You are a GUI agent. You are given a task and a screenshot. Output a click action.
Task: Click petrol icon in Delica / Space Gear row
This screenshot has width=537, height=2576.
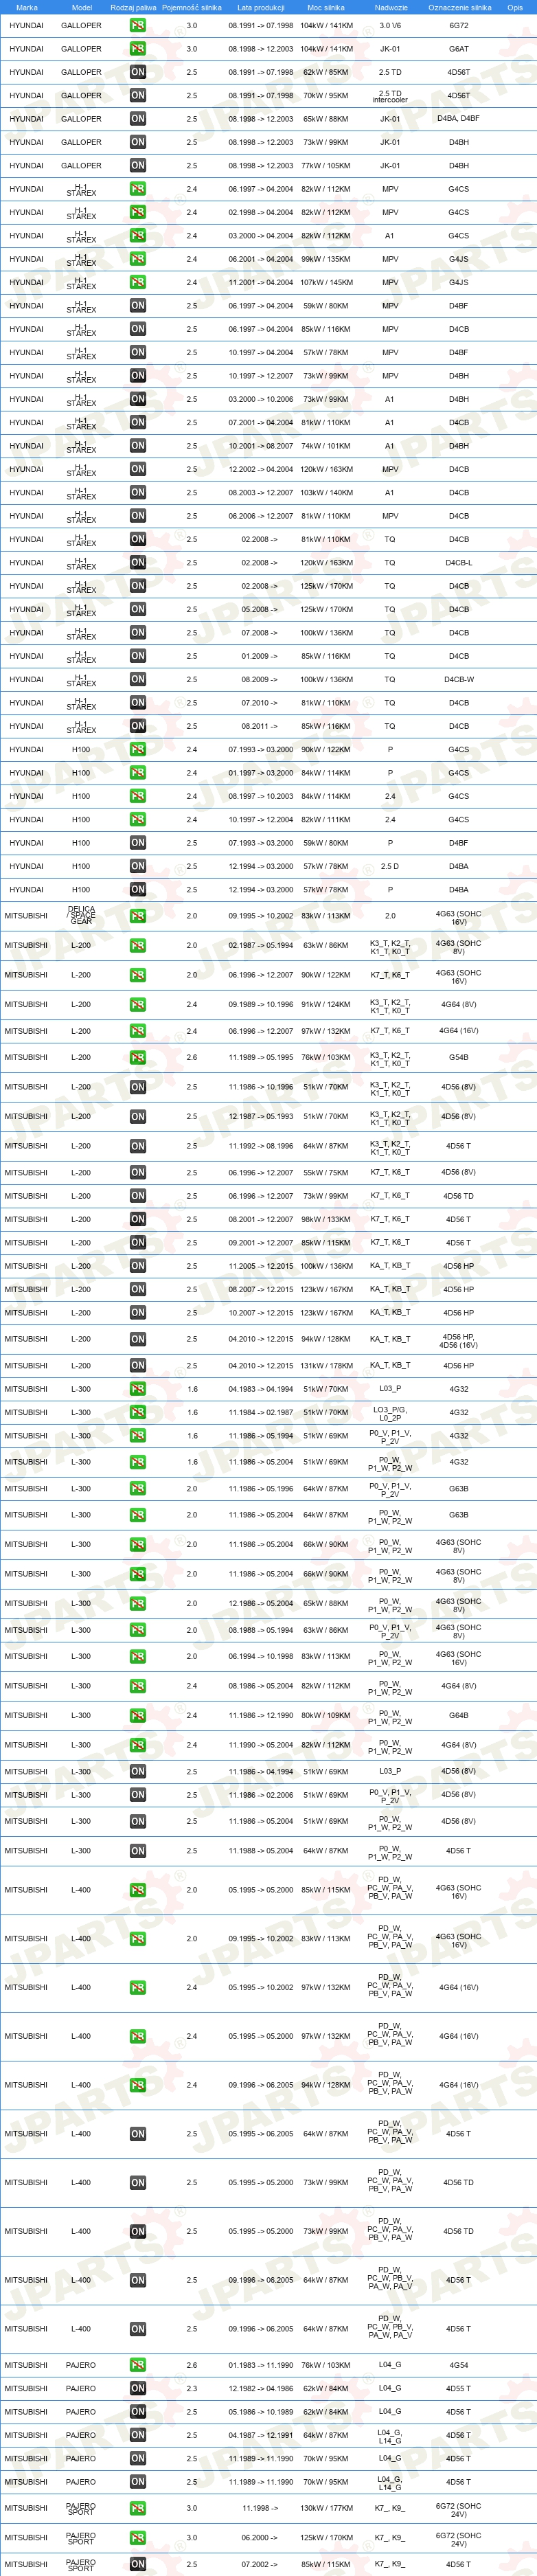[137, 916]
